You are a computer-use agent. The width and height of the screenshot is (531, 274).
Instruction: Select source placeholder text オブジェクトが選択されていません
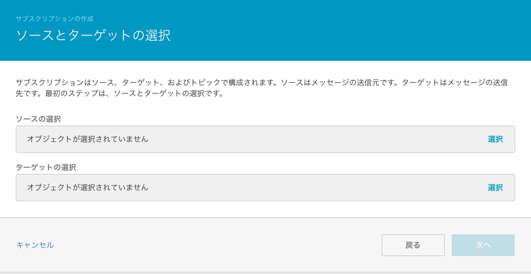pos(87,139)
